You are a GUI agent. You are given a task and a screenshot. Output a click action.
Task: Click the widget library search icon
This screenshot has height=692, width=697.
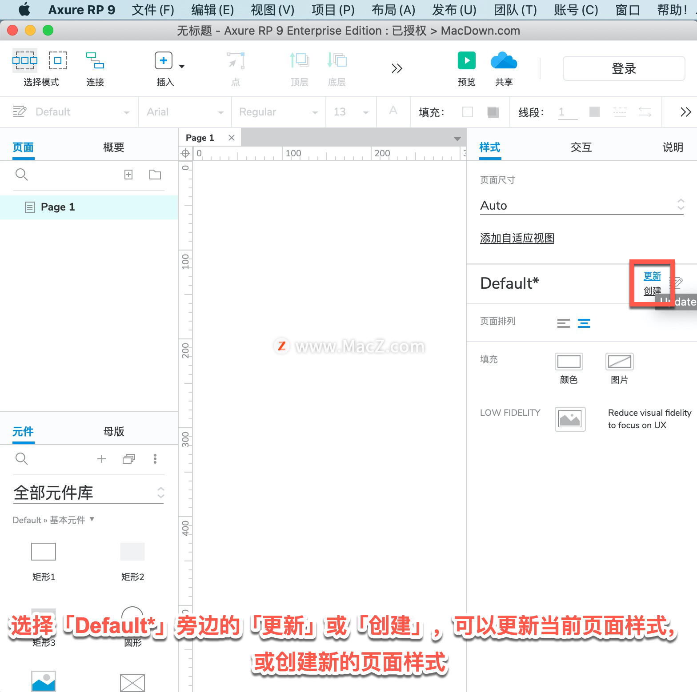[21, 459]
